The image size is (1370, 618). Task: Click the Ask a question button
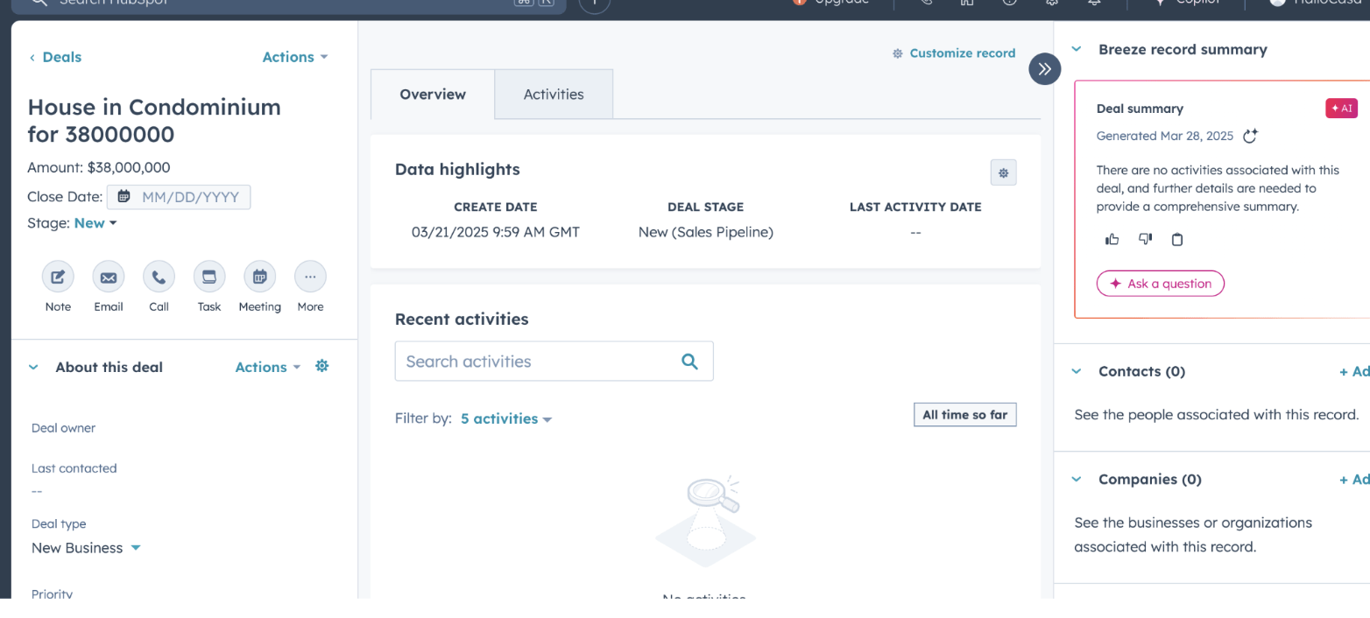coord(1161,284)
